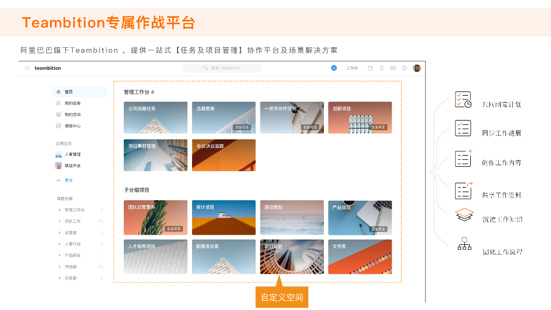The height and width of the screenshot is (310, 551).
Task: Click the template icon beside 模版中心
Action: tap(59, 126)
